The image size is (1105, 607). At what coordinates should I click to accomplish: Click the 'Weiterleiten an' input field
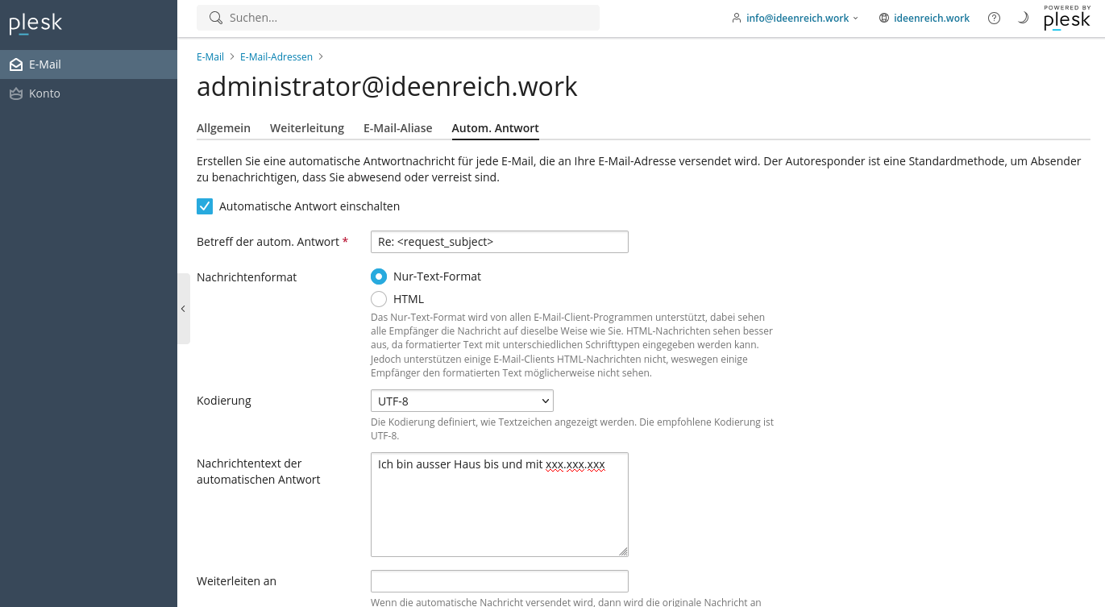point(500,581)
